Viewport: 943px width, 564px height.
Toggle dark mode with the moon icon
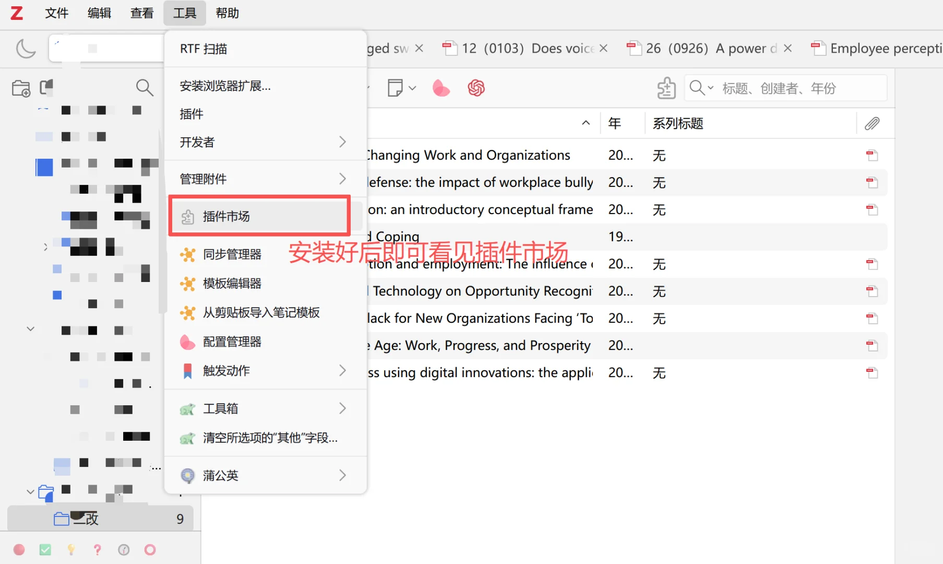[26, 48]
